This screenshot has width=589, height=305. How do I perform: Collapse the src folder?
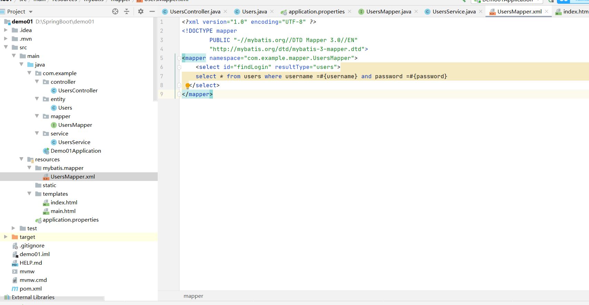coord(6,47)
